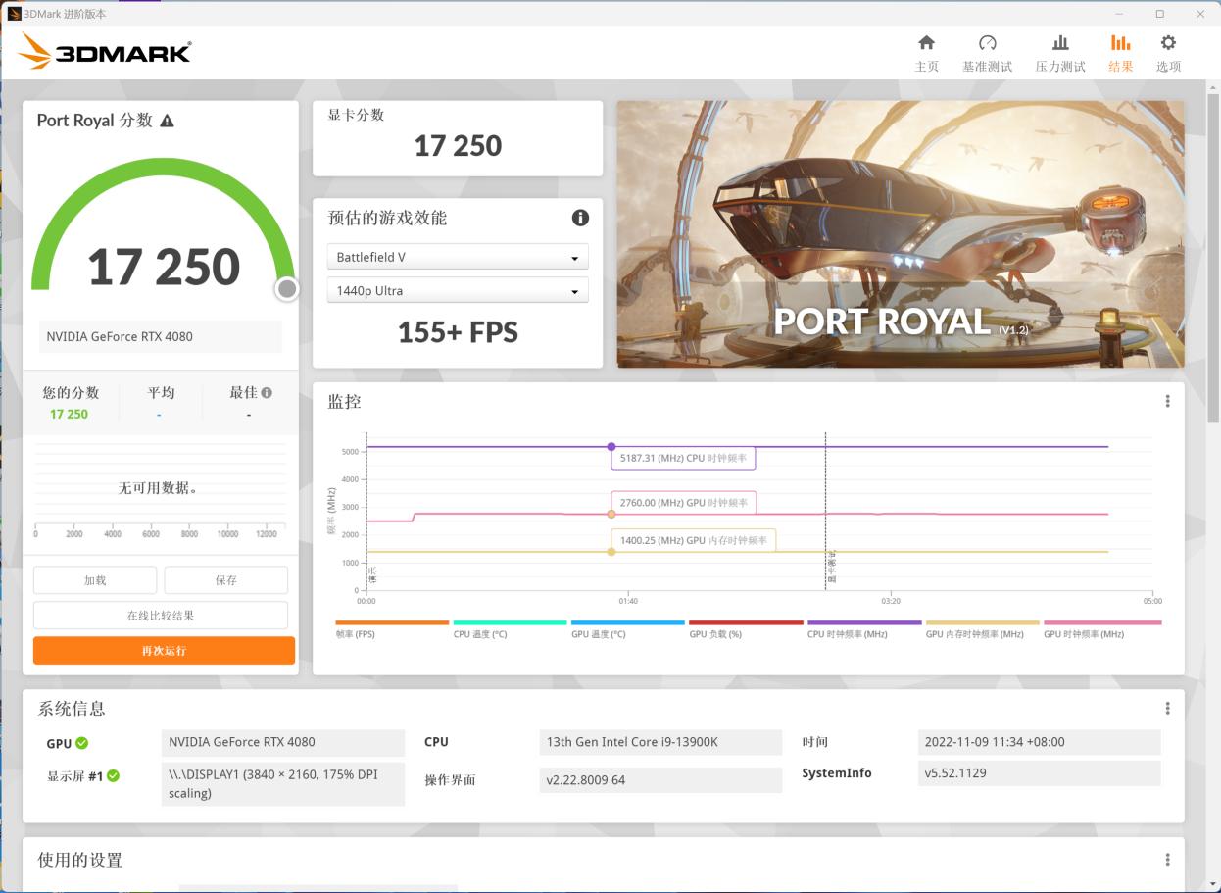Viewport: 1221px width, 893px height.
Task: Click the handle at the end of the score gauge
Action: (x=285, y=287)
